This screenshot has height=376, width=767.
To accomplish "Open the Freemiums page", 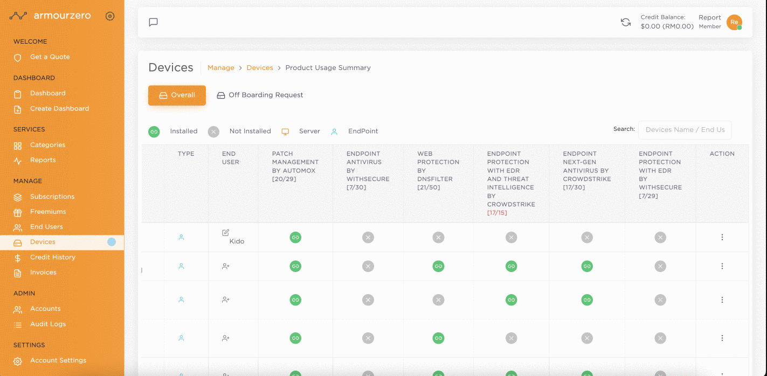I will pyautogui.click(x=48, y=212).
